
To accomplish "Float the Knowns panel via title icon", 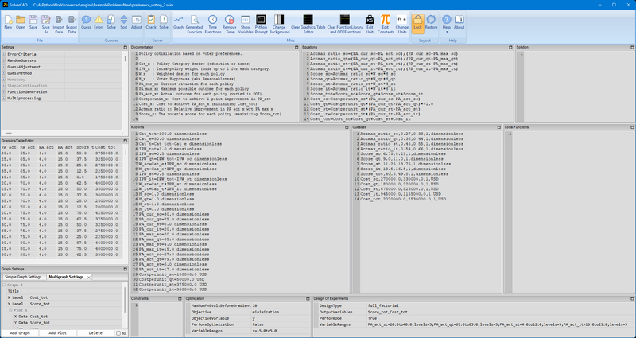I will coord(347,127).
